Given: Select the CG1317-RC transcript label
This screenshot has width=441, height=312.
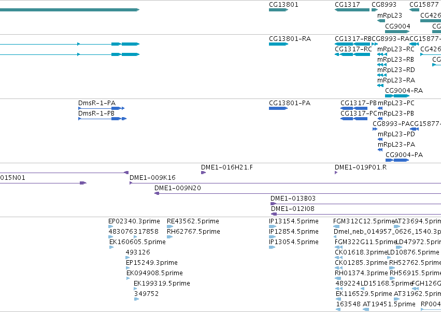Looking at the screenshot, I should [353, 49].
